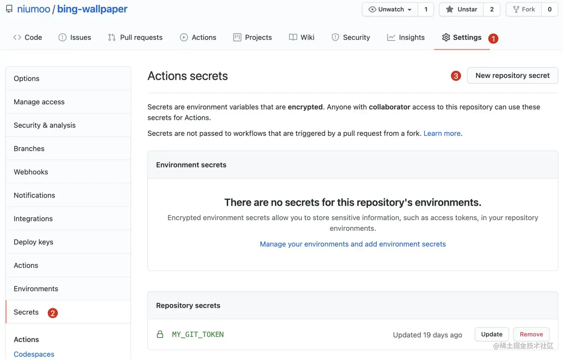Open the Learn more link
Screen dimensions: 563x359
pos(442,133)
